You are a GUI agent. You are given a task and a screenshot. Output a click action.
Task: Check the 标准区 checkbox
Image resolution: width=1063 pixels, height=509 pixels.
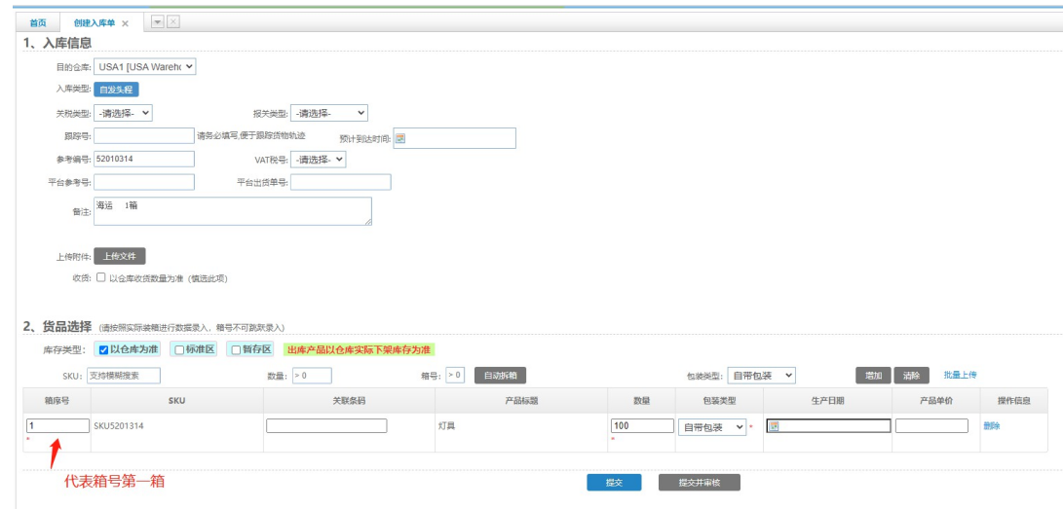point(178,349)
